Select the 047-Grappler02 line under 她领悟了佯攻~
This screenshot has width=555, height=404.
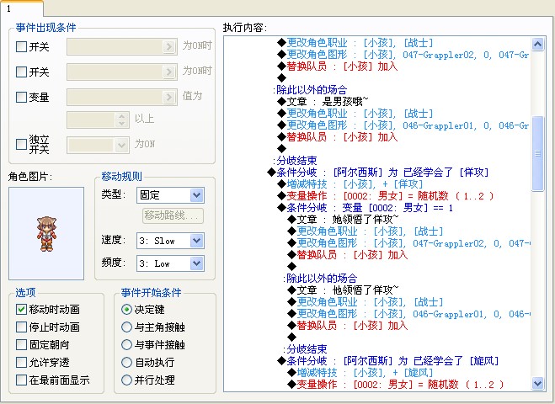point(408,243)
